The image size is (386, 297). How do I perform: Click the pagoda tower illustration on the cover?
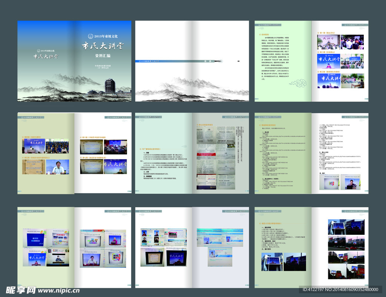(x=110, y=86)
